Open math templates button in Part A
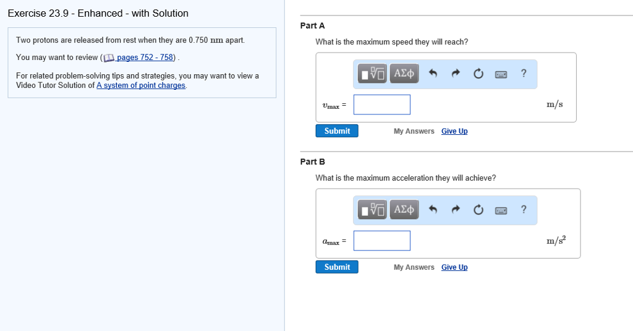 pyautogui.click(x=372, y=74)
